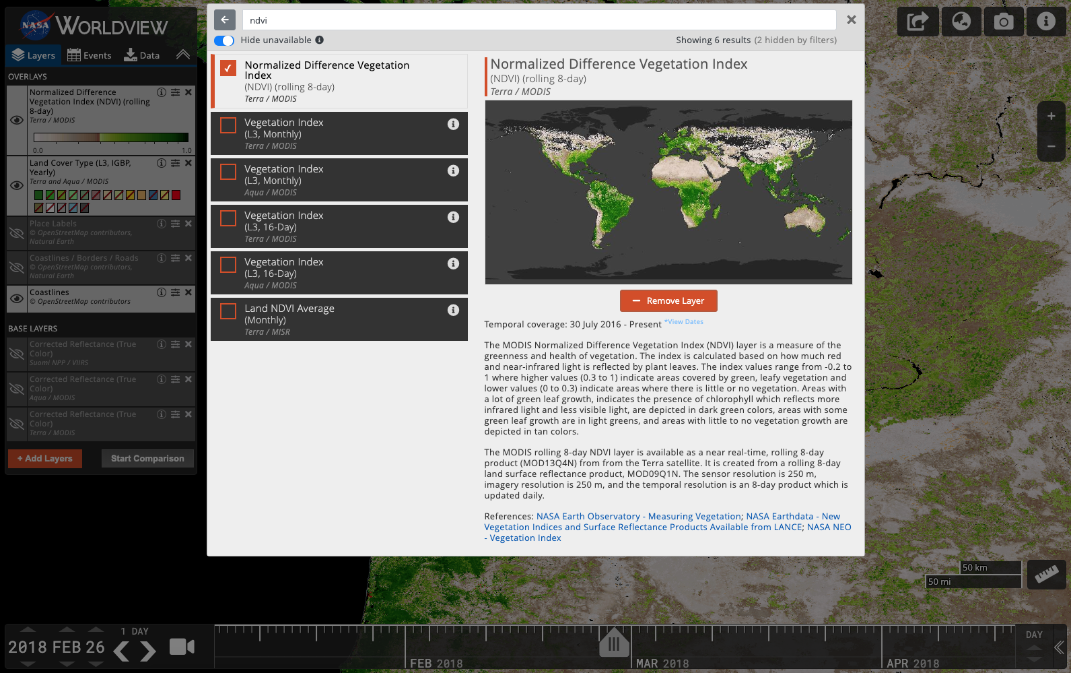The height and width of the screenshot is (673, 1071).
Task: Open Coastlines / Borders / Roads options
Action: pyautogui.click(x=175, y=258)
